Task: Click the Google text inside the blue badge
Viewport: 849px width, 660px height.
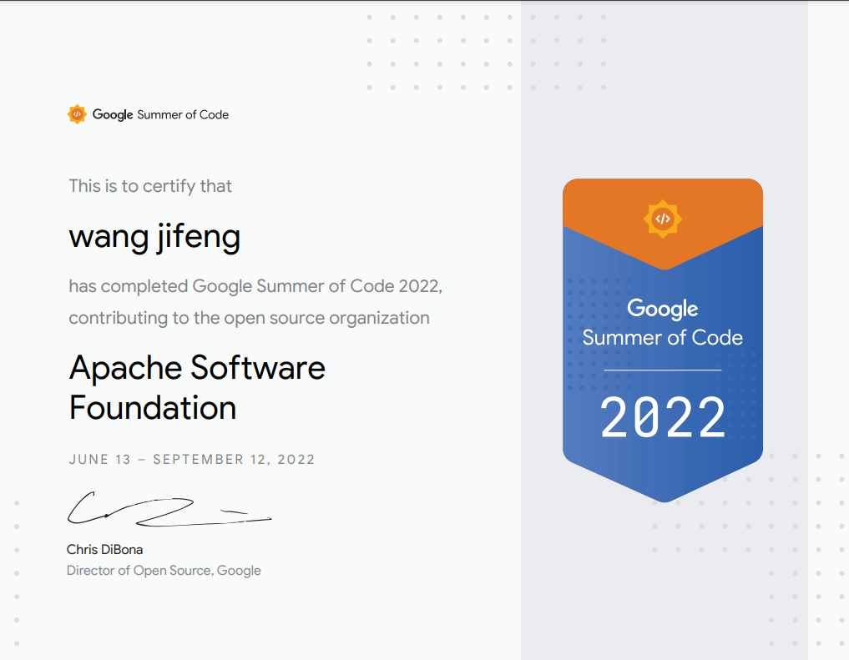Action: point(662,309)
